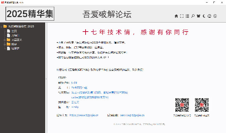Expand the 附录 folder node
Viewport: 226px width, 133px height.
(5, 44)
